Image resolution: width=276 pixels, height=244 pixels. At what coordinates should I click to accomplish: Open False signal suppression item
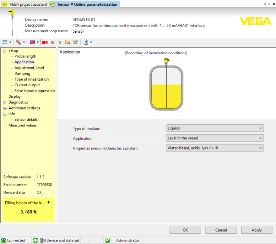pos(35,91)
